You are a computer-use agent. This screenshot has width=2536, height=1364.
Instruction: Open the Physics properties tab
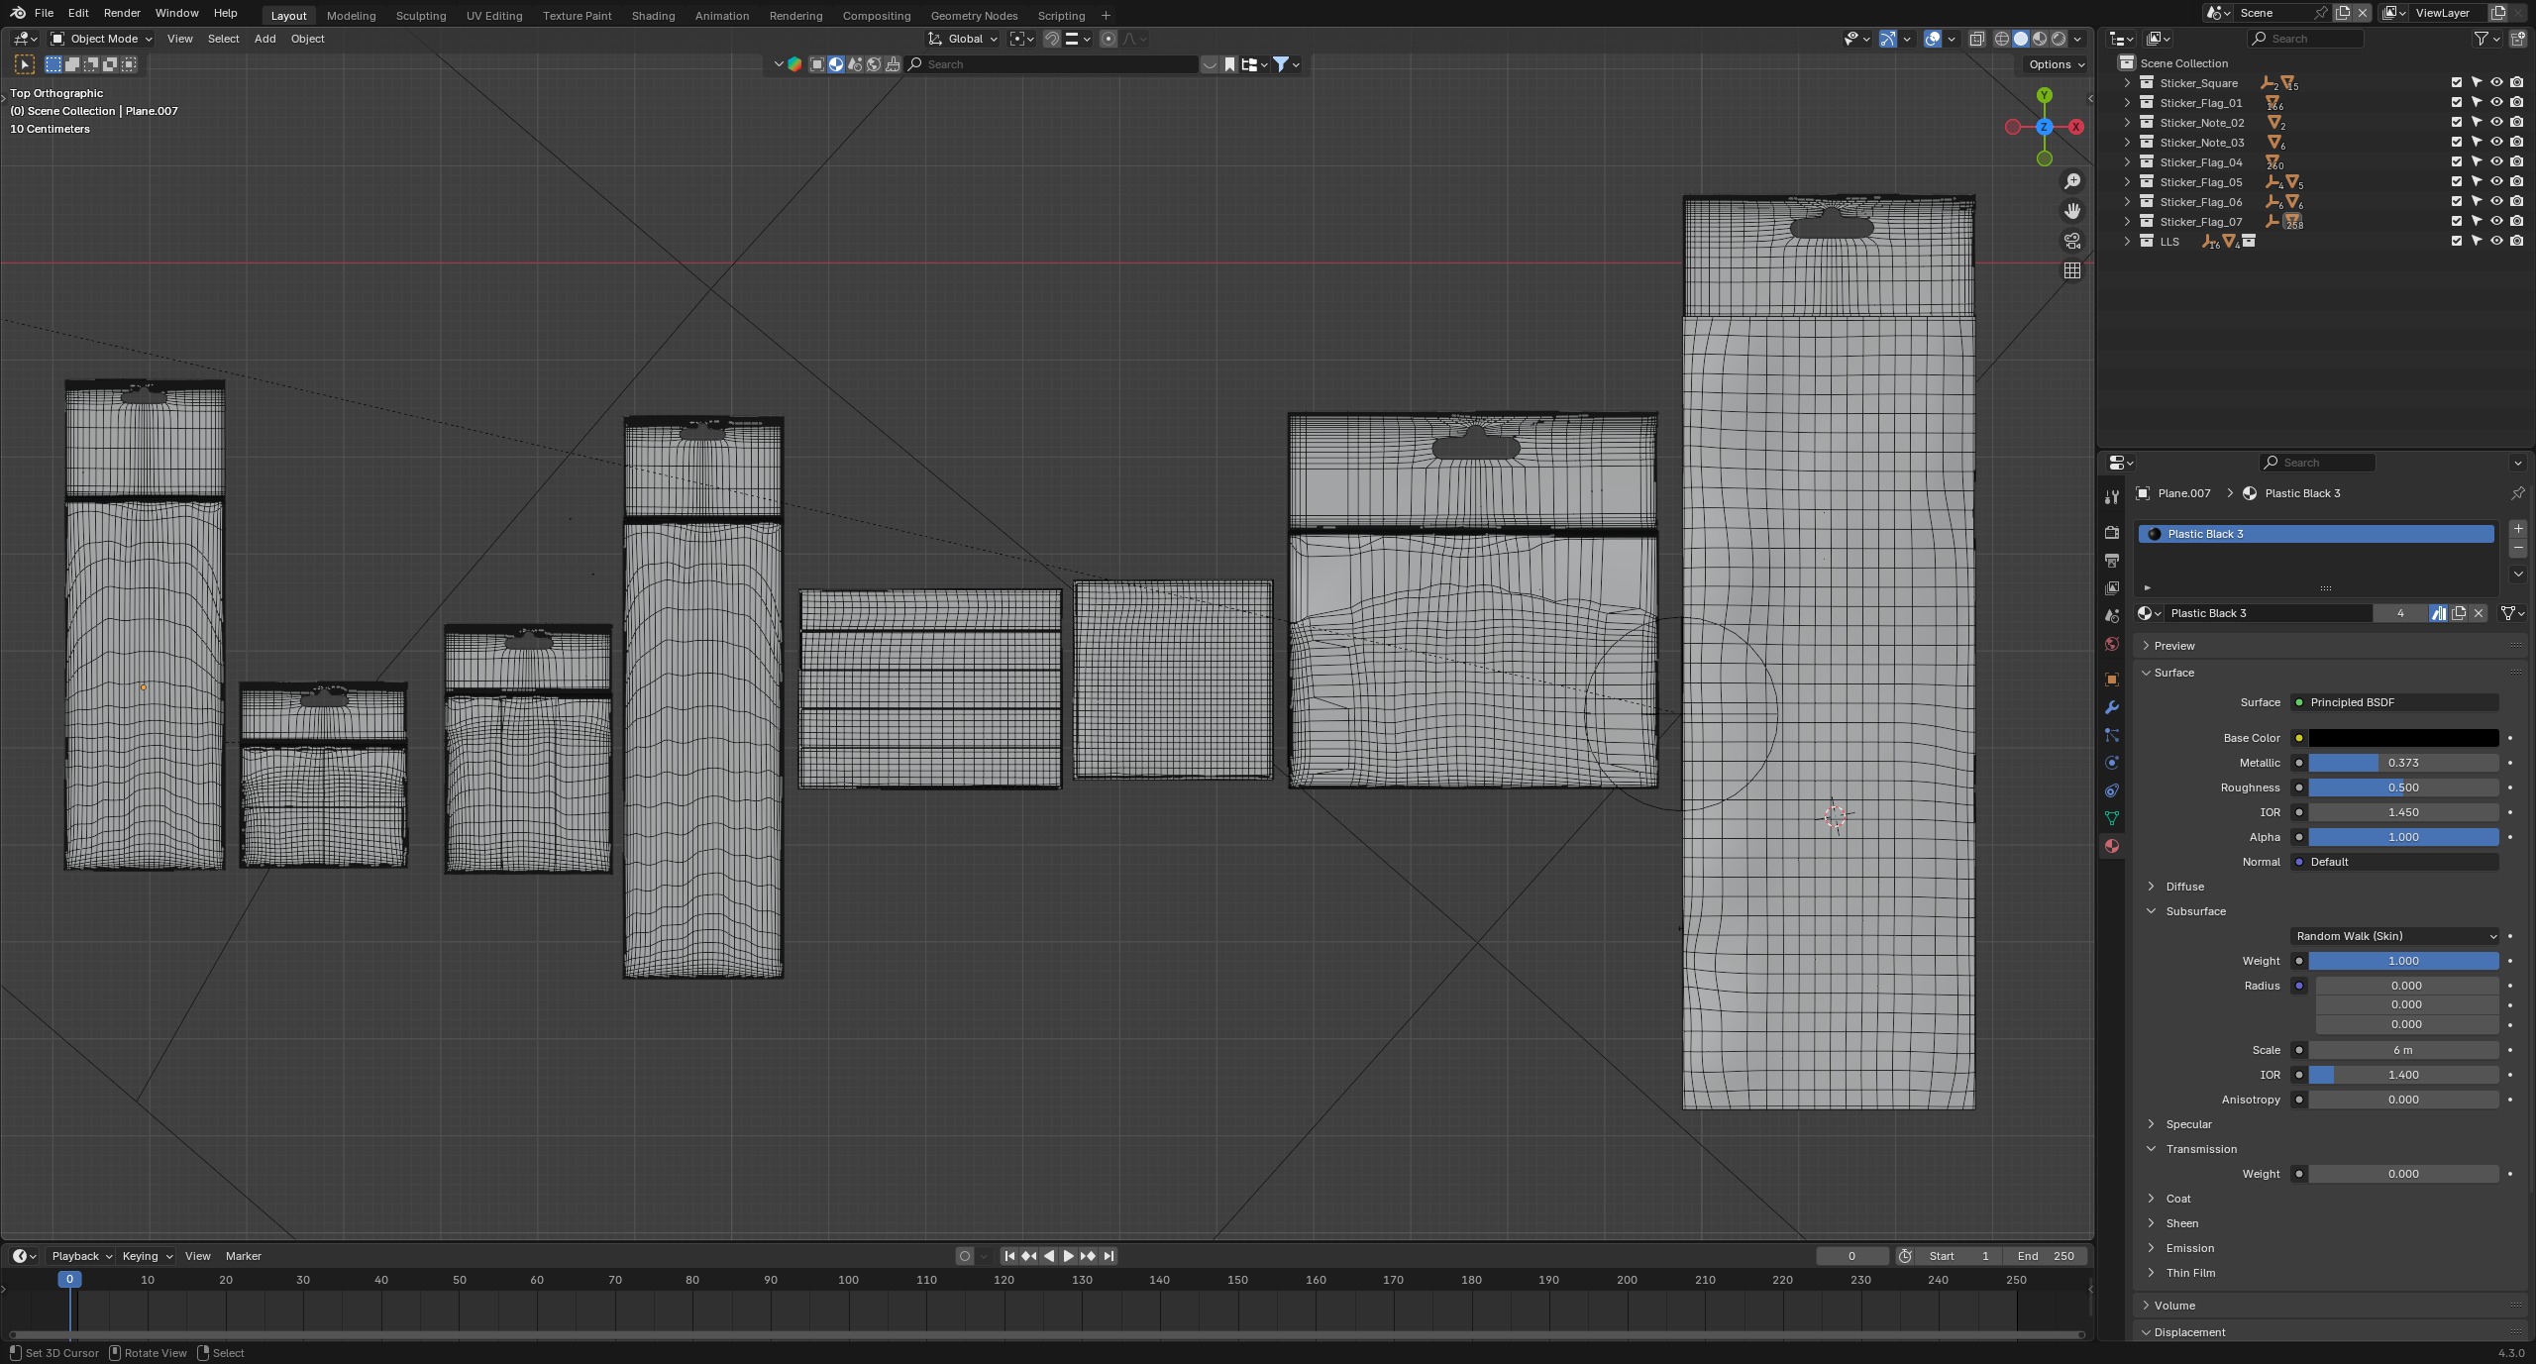pyautogui.click(x=2111, y=763)
